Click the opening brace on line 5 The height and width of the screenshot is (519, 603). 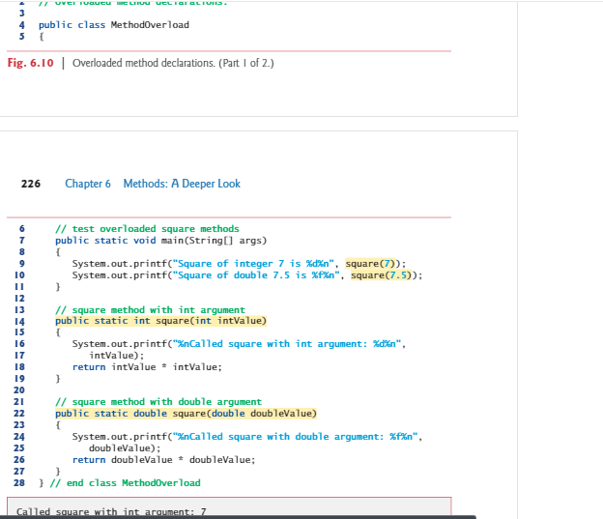point(42,37)
